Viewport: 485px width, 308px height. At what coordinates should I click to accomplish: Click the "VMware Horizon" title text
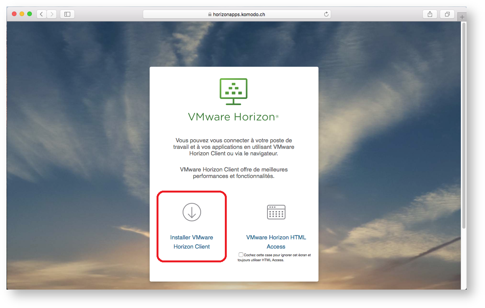click(x=233, y=117)
